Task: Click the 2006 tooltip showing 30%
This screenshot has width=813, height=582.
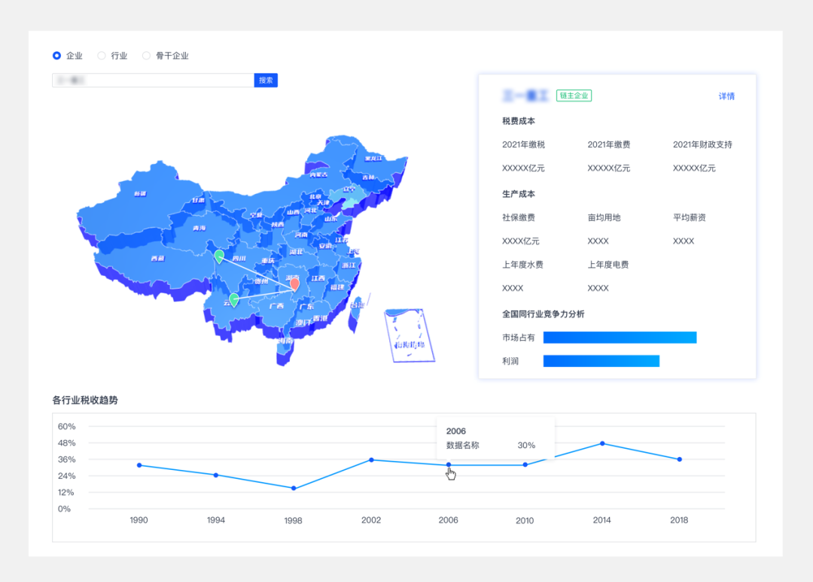Action: pos(495,438)
